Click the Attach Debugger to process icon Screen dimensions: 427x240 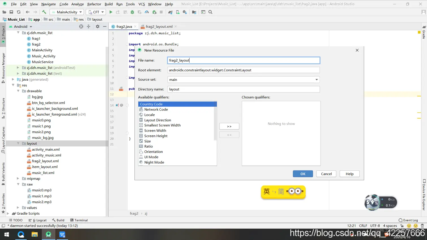pyautogui.click(x=154, y=12)
